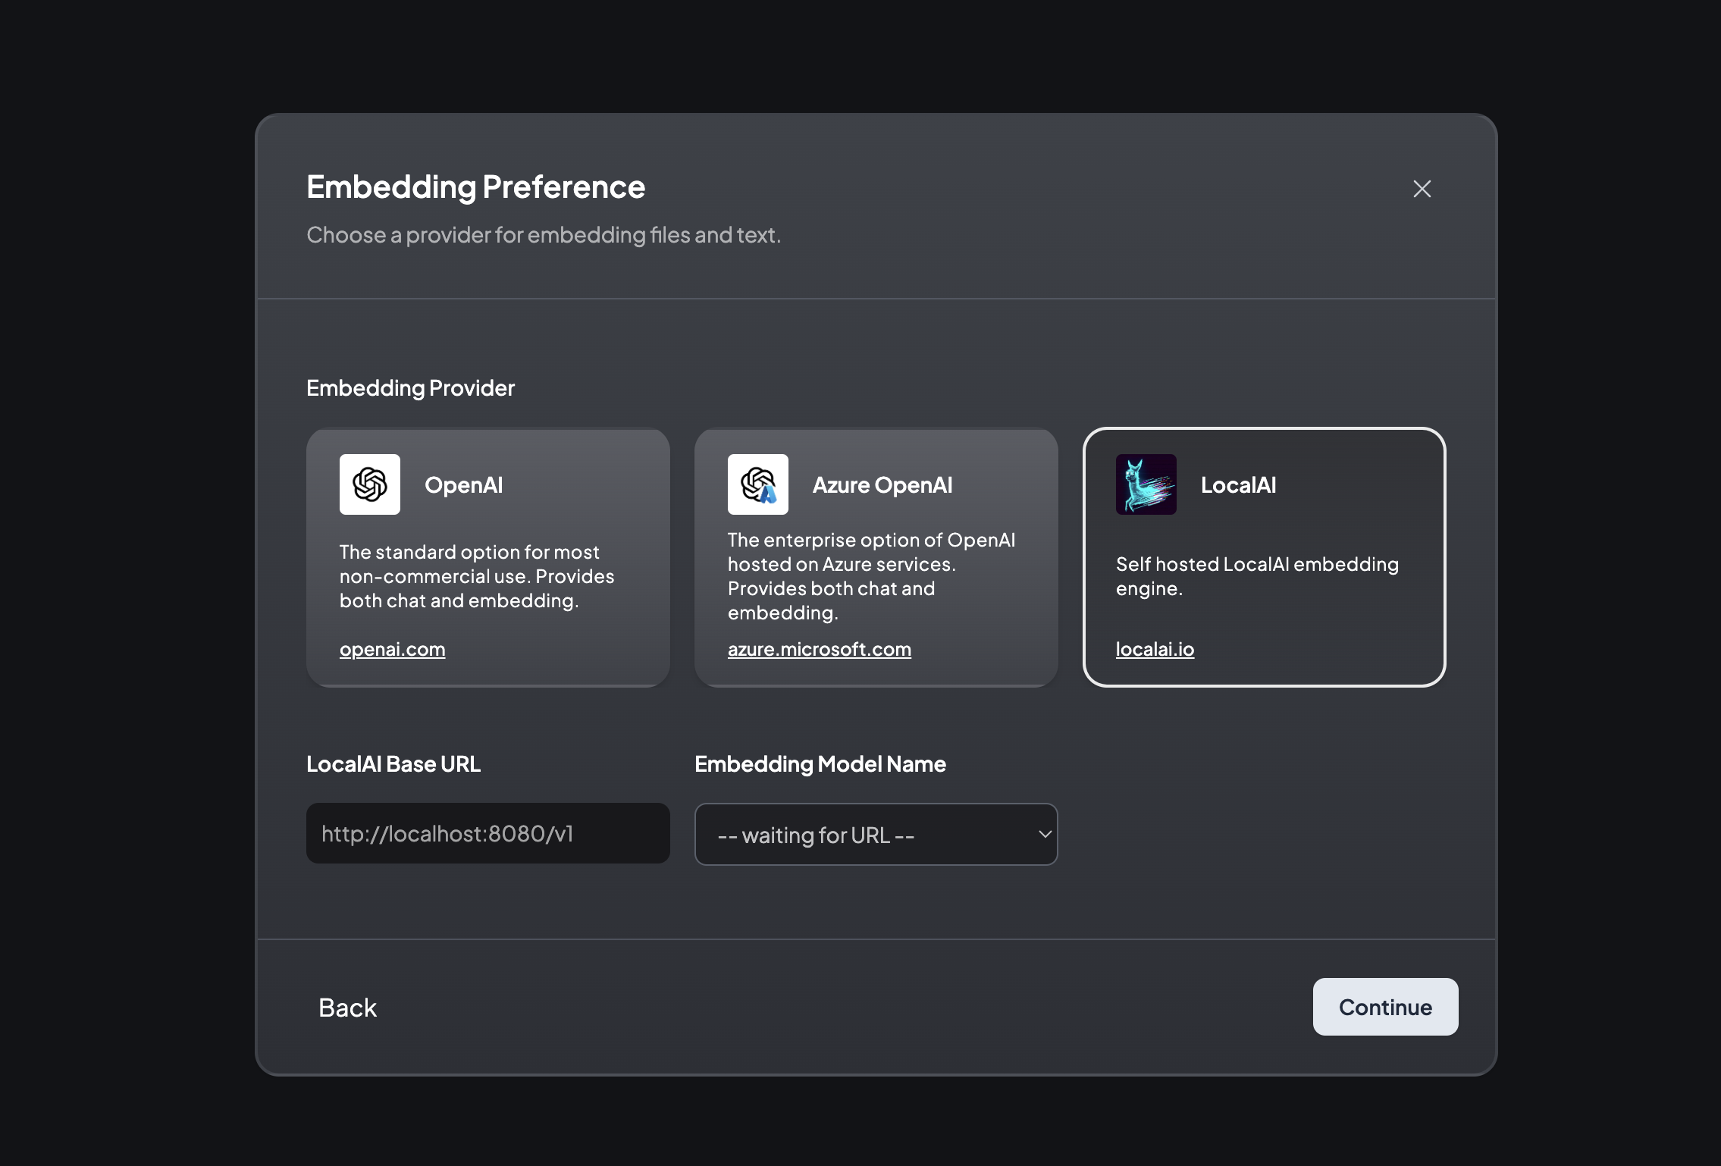Image resolution: width=1721 pixels, height=1166 pixels.
Task: Click the LocalAI self hosted description
Action: click(x=1256, y=576)
